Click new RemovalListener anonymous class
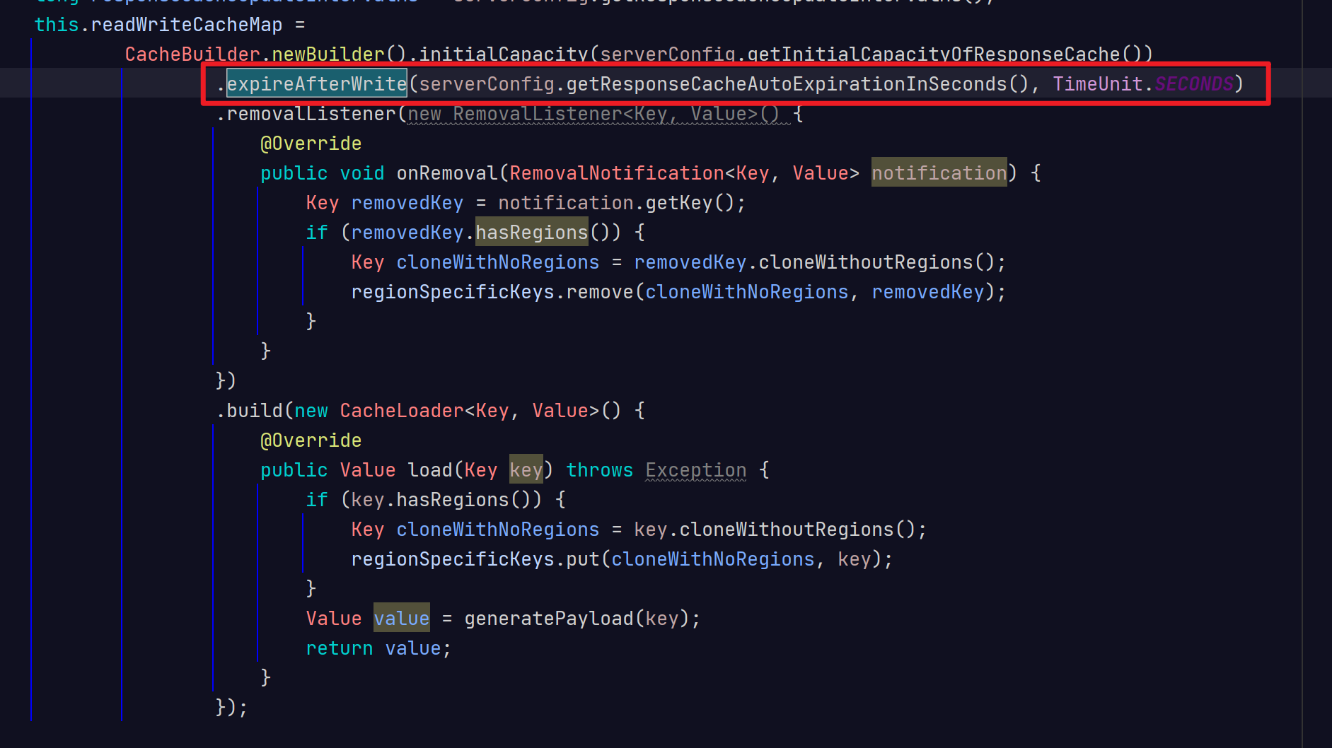1332x748 pixels. 594,114
